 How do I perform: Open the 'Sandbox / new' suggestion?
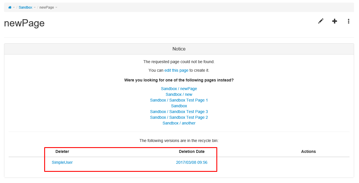179,94
